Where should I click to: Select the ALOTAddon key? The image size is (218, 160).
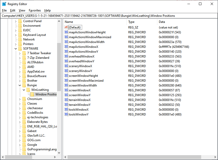tap(35, 62)
